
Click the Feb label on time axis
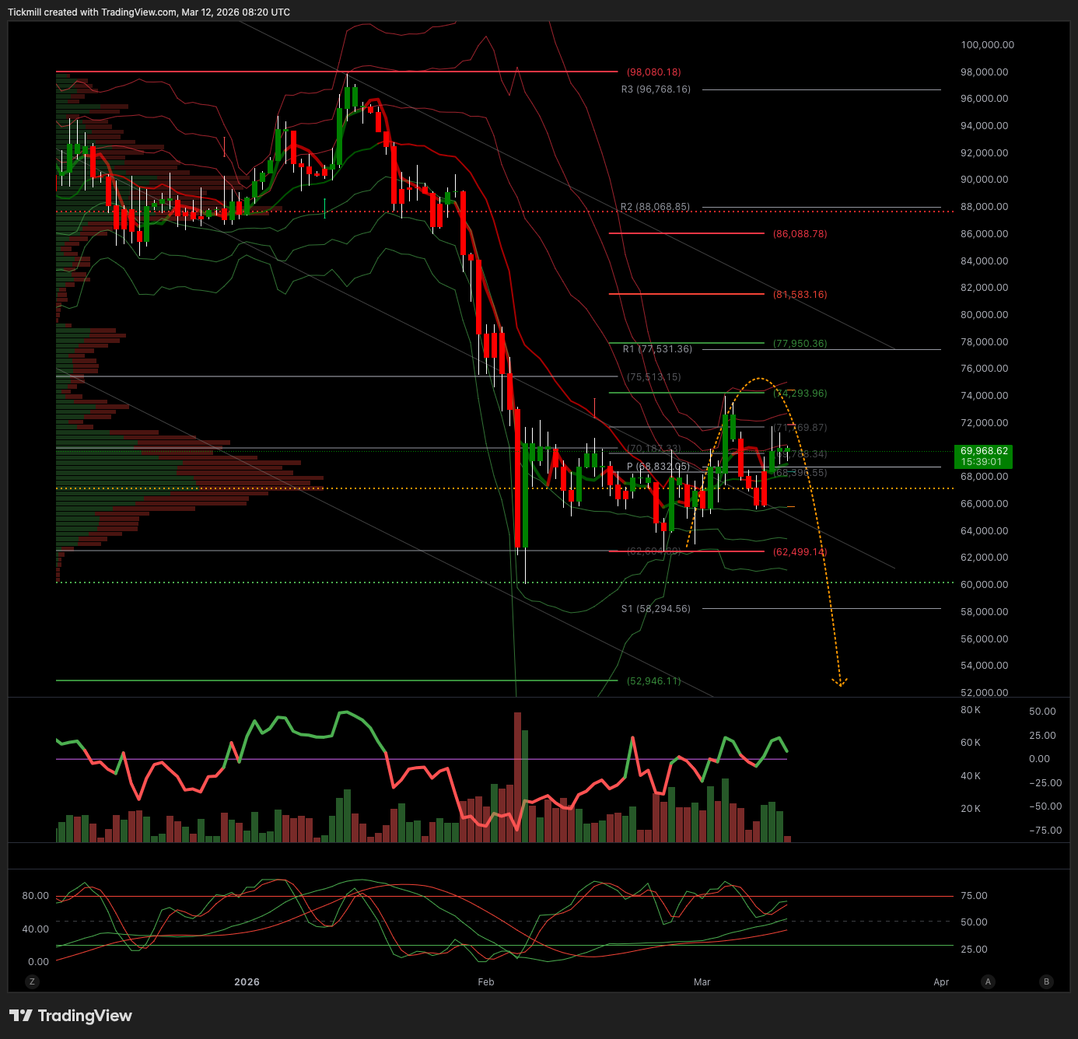click(x=486, y=982)
